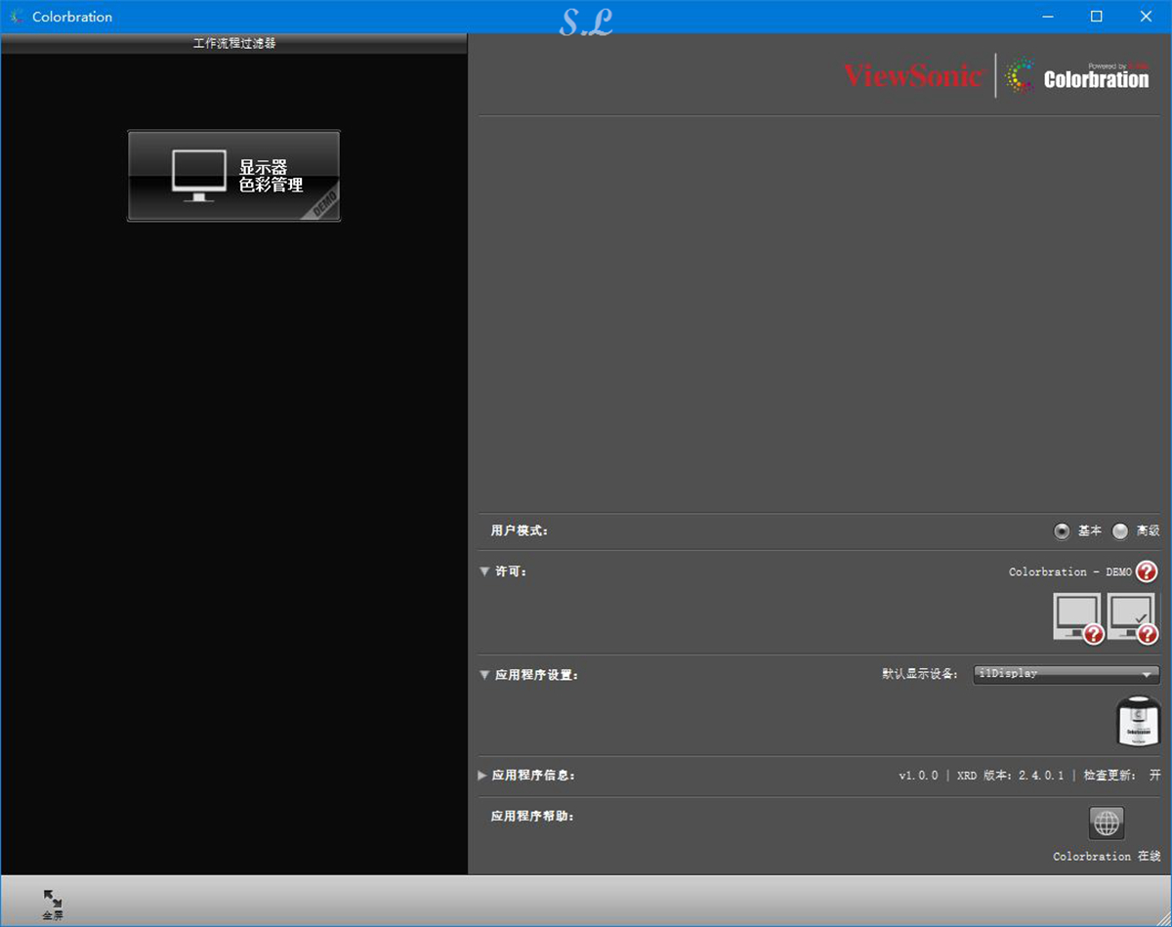Click the monitor license icon with checkmark
Screen dimensions: 1172x927
pos(1133,618)
